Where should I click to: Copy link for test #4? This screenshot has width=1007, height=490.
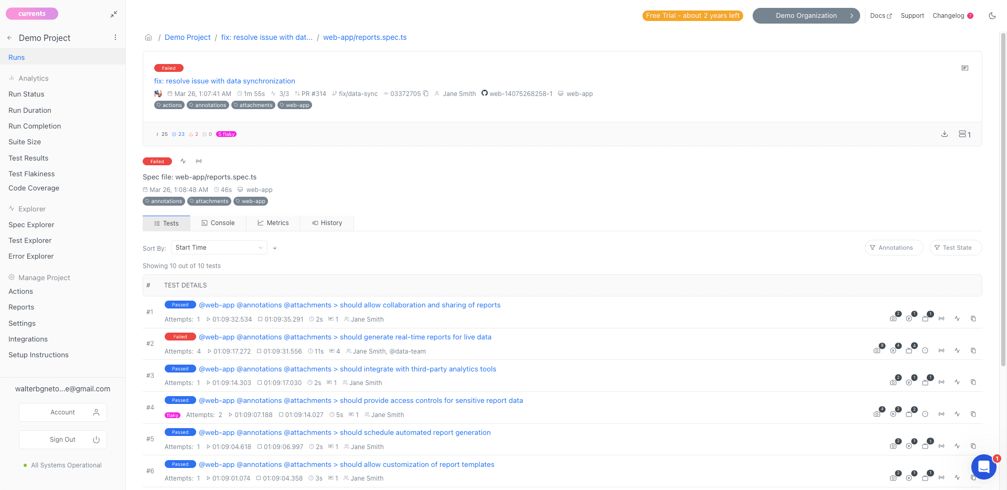click(973, 414)
